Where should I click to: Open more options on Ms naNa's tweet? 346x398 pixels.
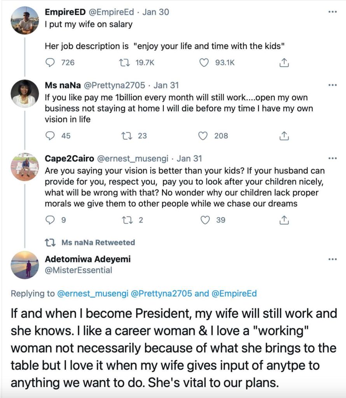(x=332, y=85)
